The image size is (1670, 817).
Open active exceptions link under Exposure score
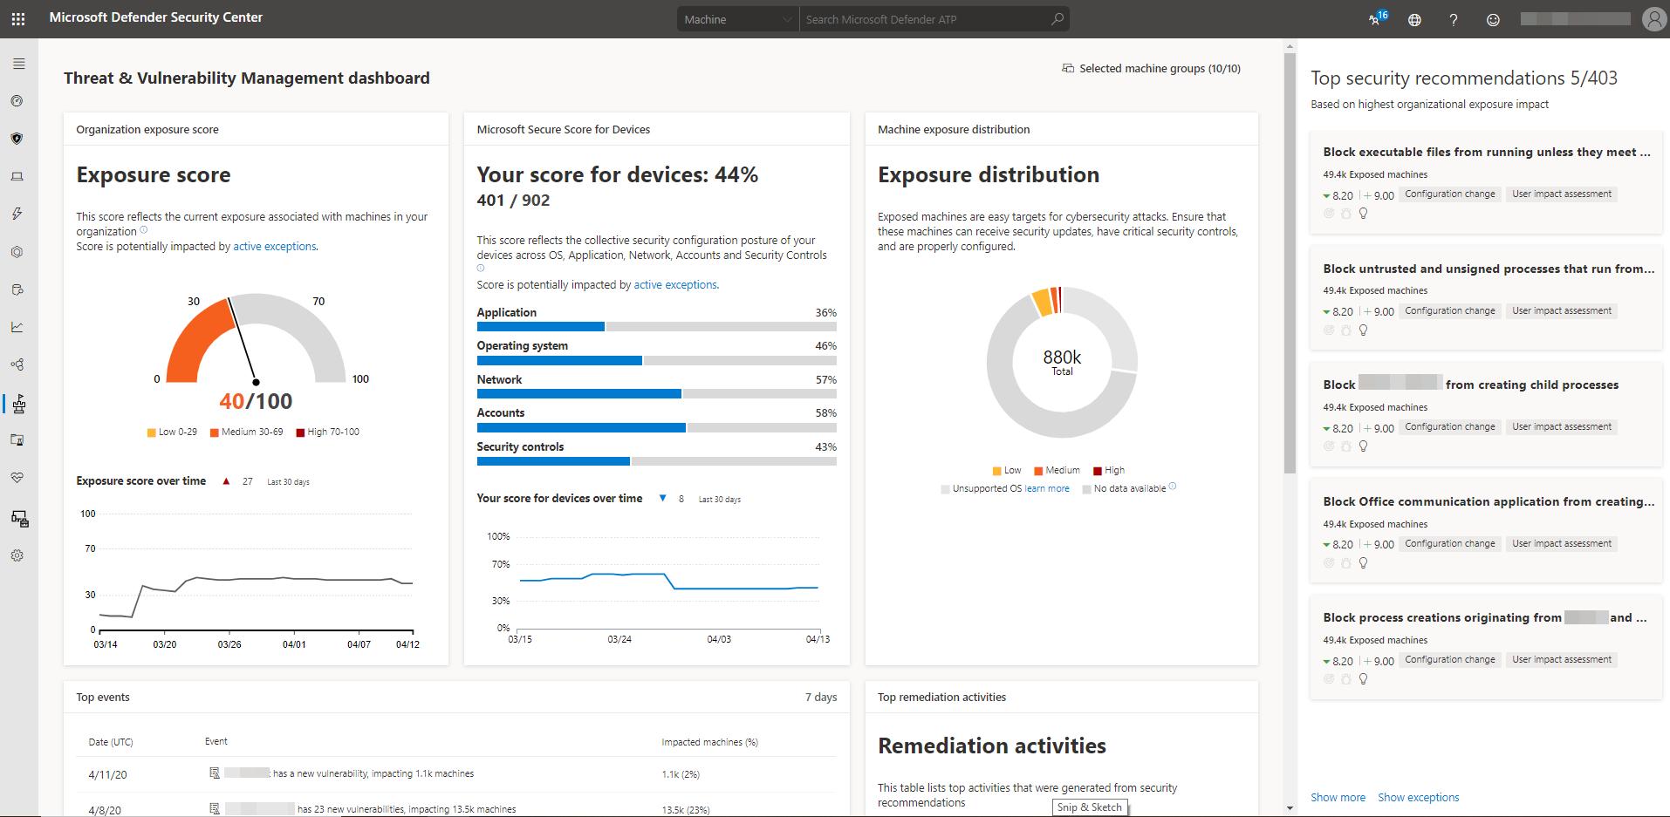coord(274,247)
